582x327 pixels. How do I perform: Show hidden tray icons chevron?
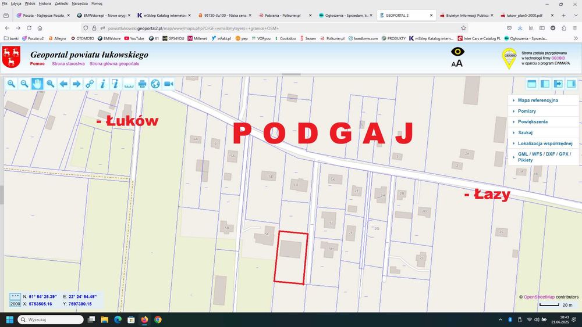tap(501, 319)
